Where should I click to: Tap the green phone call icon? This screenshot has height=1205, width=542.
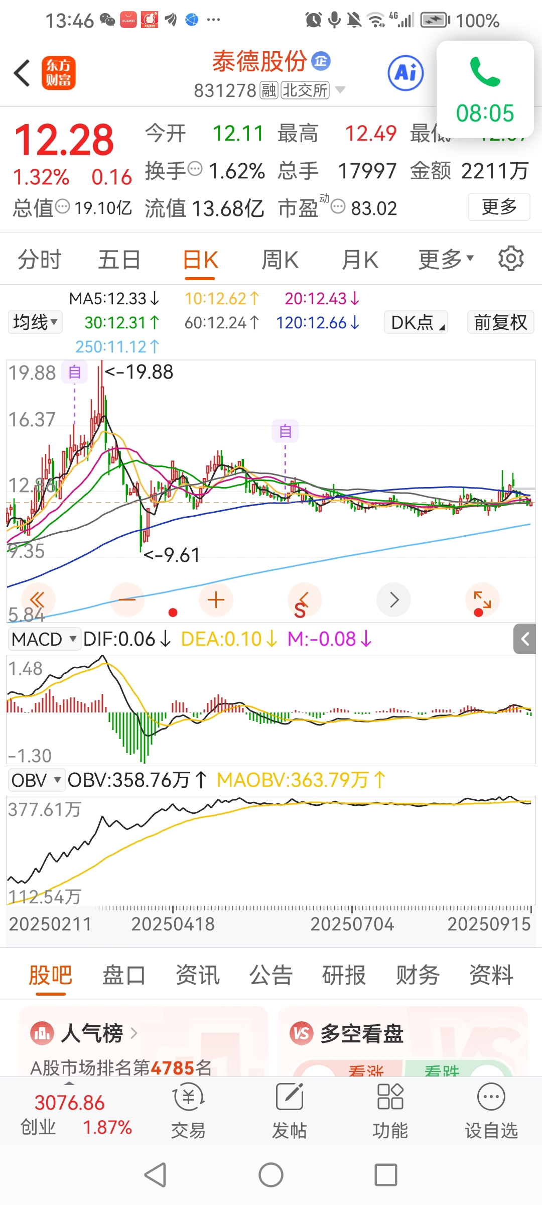point(485,72)
